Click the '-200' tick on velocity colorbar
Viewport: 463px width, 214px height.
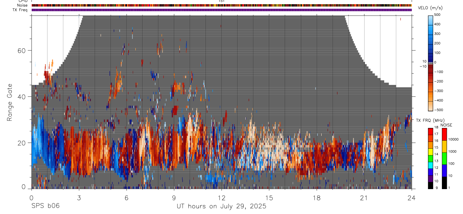click(439, 82)
